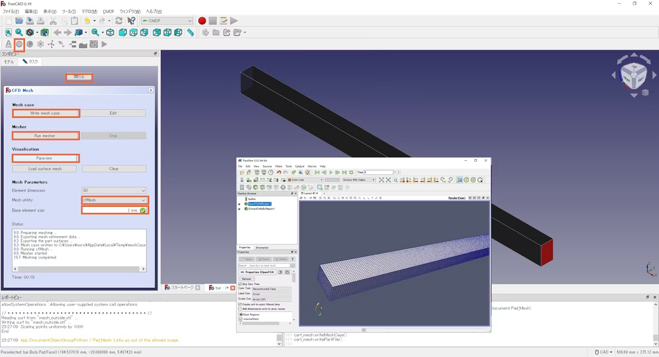The height and width of the screenshot is (357, 659).
Task: Toggle Create cell-to-point filtered data checkbox
Action: [240, 304]
